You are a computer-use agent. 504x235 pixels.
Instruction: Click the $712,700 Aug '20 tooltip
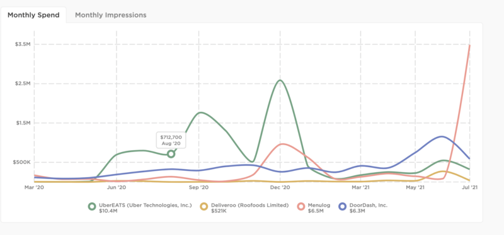(171, 140)
